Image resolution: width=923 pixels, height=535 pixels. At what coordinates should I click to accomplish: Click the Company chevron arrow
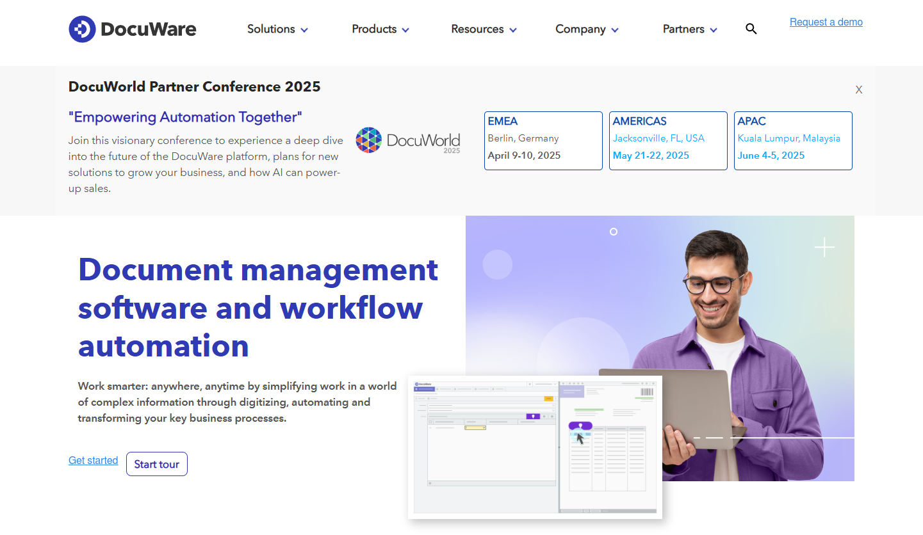point(615,30)
